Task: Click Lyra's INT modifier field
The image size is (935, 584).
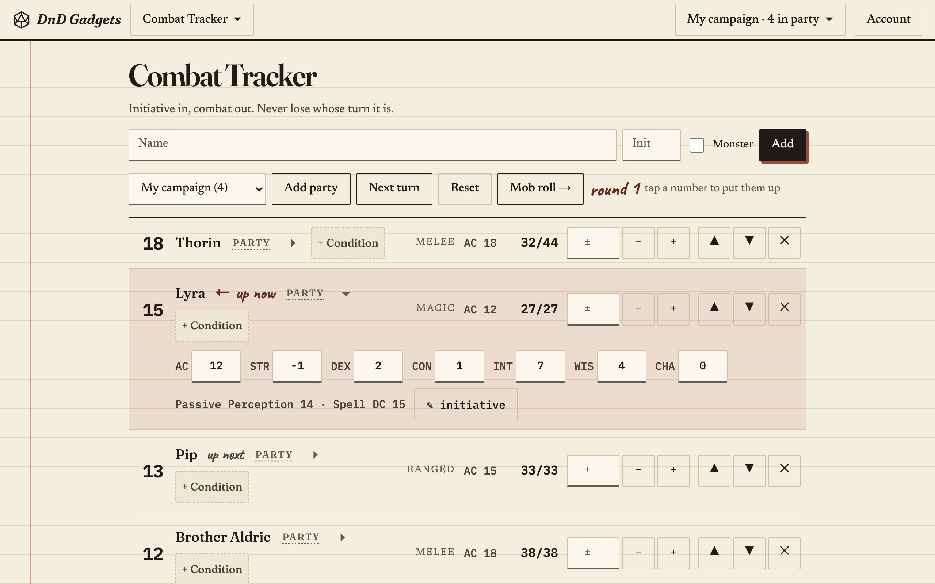Action: click(540, 366)
